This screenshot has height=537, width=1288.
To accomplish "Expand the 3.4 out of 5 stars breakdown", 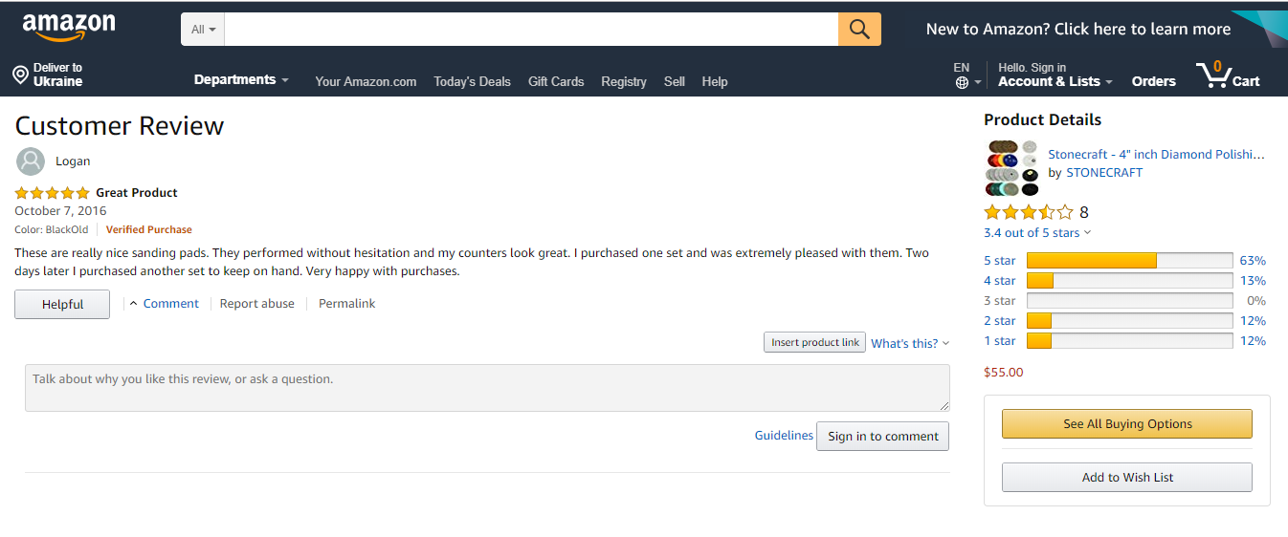I will [x=1037, y=233].
